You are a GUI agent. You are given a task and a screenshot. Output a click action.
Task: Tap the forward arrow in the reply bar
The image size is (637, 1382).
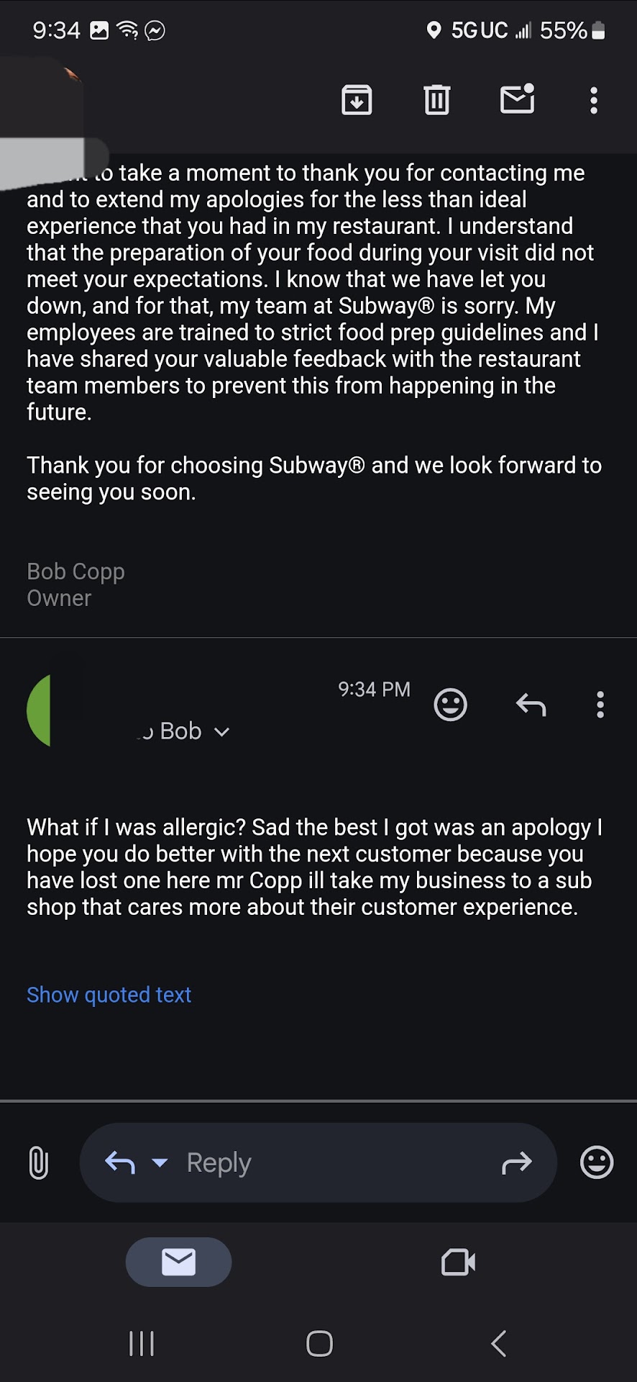[516, 1162]
